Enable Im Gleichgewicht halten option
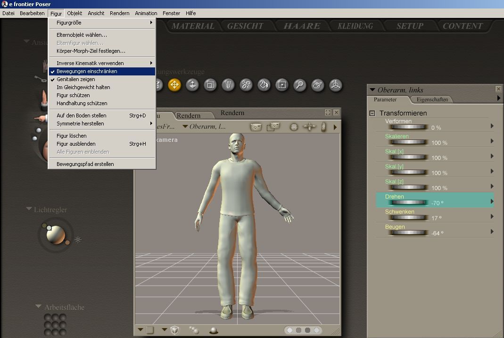Image resolution: width=504 pixels, height=338 pixels. click(83, 87)
